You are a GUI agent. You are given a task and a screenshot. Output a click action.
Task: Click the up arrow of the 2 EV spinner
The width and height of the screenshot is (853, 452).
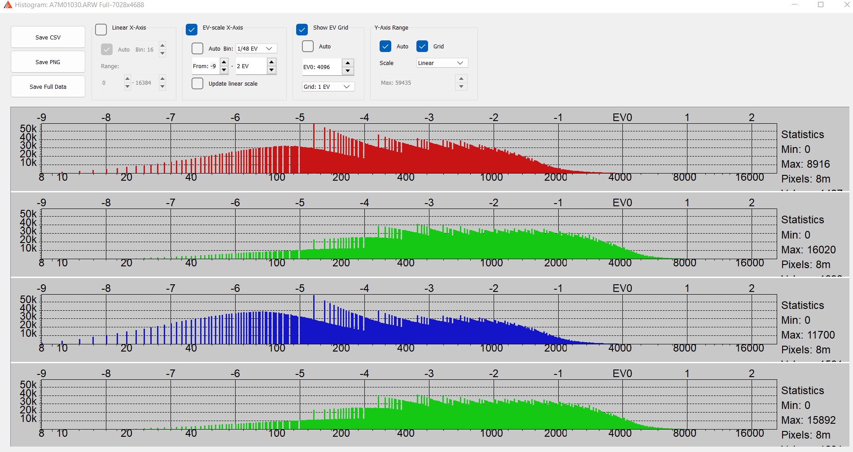coord(271,62)
